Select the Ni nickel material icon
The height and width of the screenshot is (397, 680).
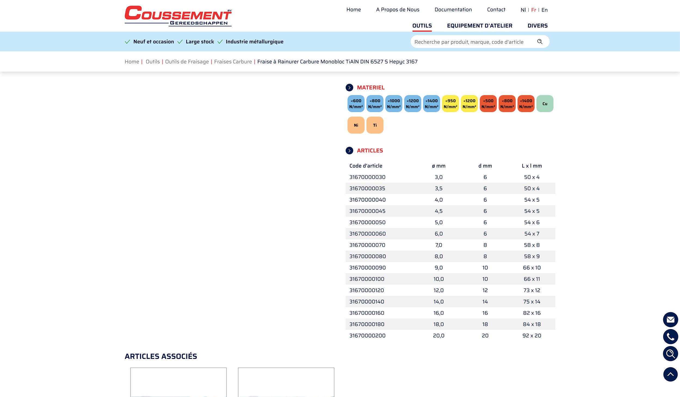tap(356, 125)
